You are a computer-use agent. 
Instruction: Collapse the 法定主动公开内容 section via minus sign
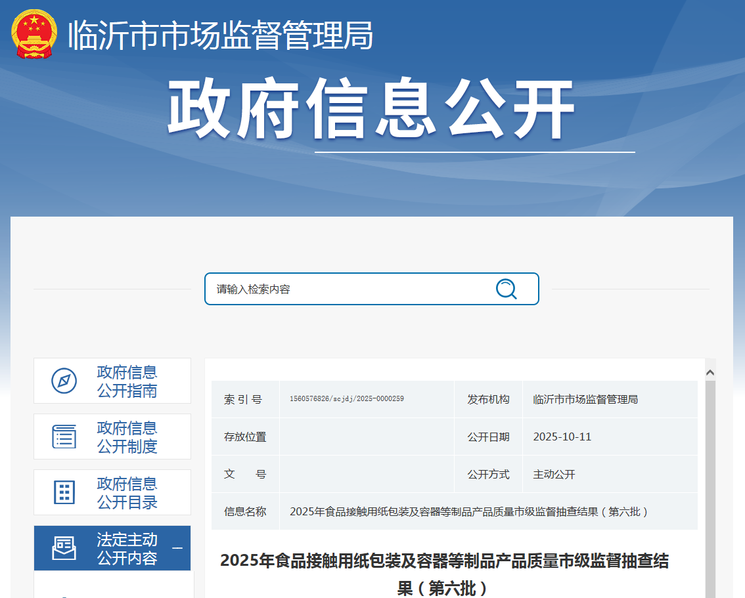tap(177, 549)
